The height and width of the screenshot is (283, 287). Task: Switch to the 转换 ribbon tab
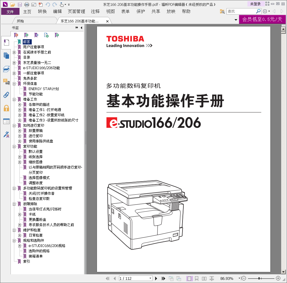pos(42,12)
